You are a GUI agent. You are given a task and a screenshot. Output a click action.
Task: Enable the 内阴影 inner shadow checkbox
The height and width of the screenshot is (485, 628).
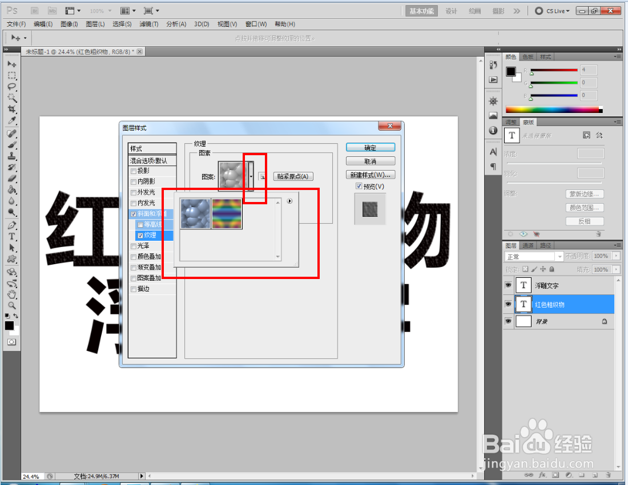(134, 181)
